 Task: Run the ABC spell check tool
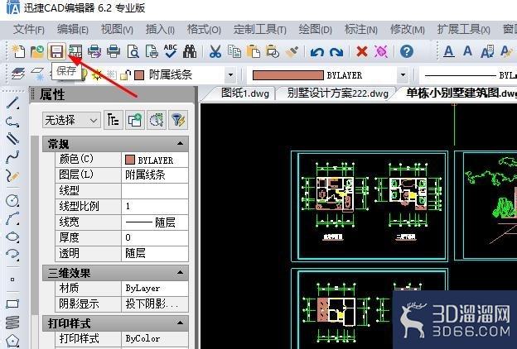(x=171, y=51)
